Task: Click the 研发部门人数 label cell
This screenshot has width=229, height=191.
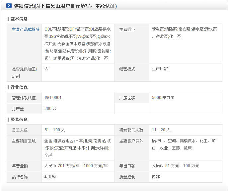Action: click(131, 130)
